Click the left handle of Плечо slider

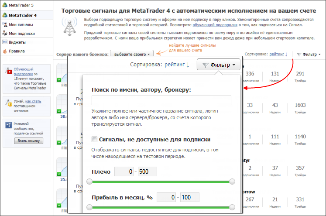[x=89, y=182]
